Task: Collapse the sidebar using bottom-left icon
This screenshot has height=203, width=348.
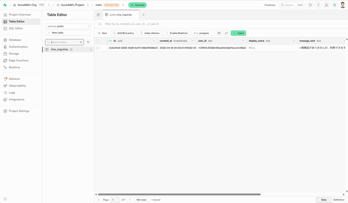Action: click(5, 199)
